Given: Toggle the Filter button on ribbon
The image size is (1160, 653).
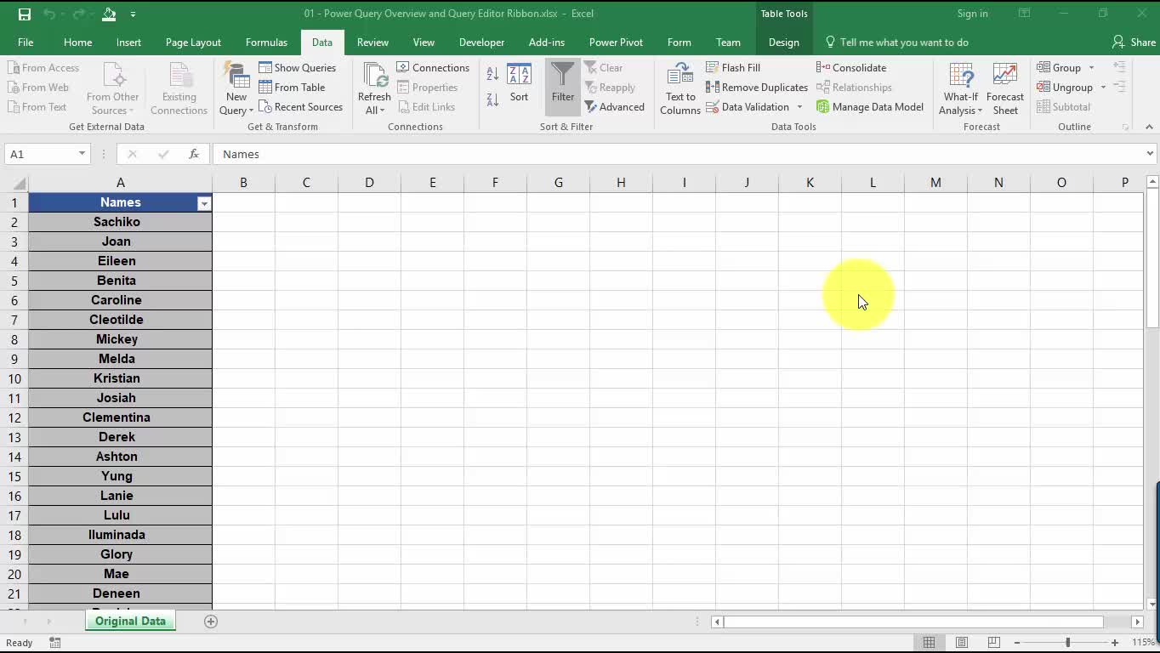Looking at the screenshot, I should (x=562, y=83).
